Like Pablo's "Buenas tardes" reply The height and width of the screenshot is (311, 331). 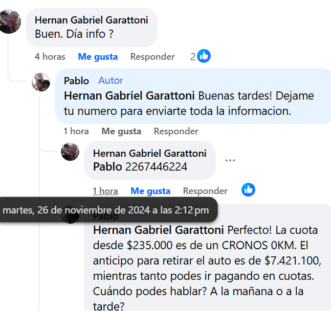pyautogui.click(x=121, y=131)
